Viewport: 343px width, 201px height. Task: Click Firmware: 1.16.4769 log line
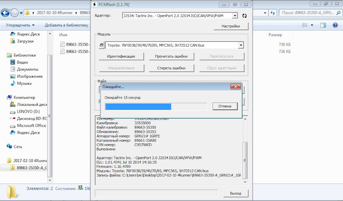coord(113,166)
